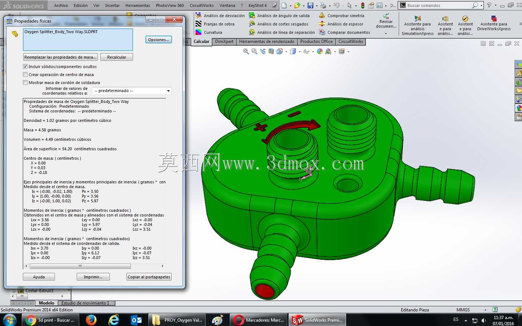
Task: Open the PhotoView 360 menu
Action: pyautogui.click(x=170, y=5)
